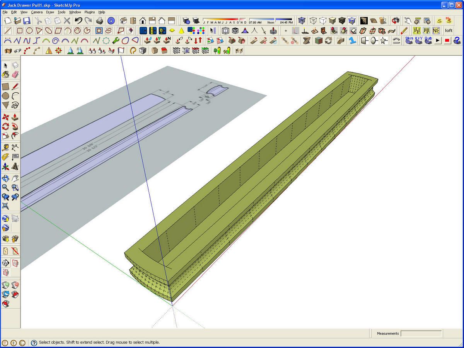Select the Iso view house icon

click(124, 20)
